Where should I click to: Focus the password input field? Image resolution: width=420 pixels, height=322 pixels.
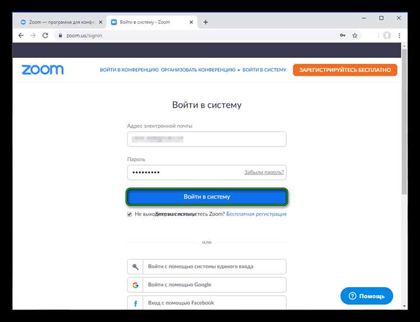pyautogui.click(x=207, y=172)
